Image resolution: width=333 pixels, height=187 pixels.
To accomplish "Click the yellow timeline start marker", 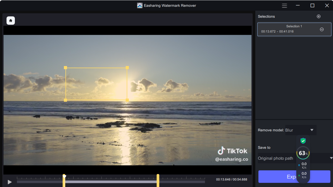I will [x=64, y=182].
